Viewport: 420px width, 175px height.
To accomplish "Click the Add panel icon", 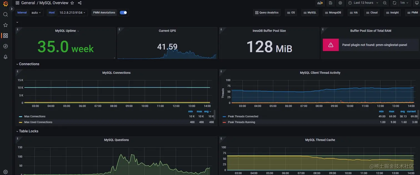I will coord(320,3).
